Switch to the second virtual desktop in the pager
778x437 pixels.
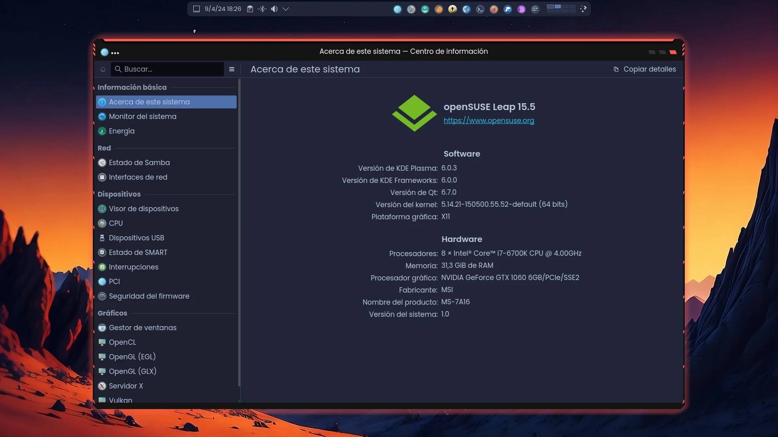(558, 6)
